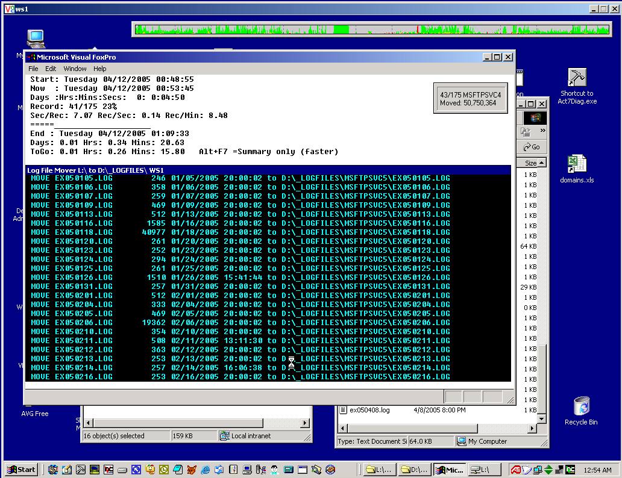
Task: Sort by the Size column header
Action: click(527, 163)
